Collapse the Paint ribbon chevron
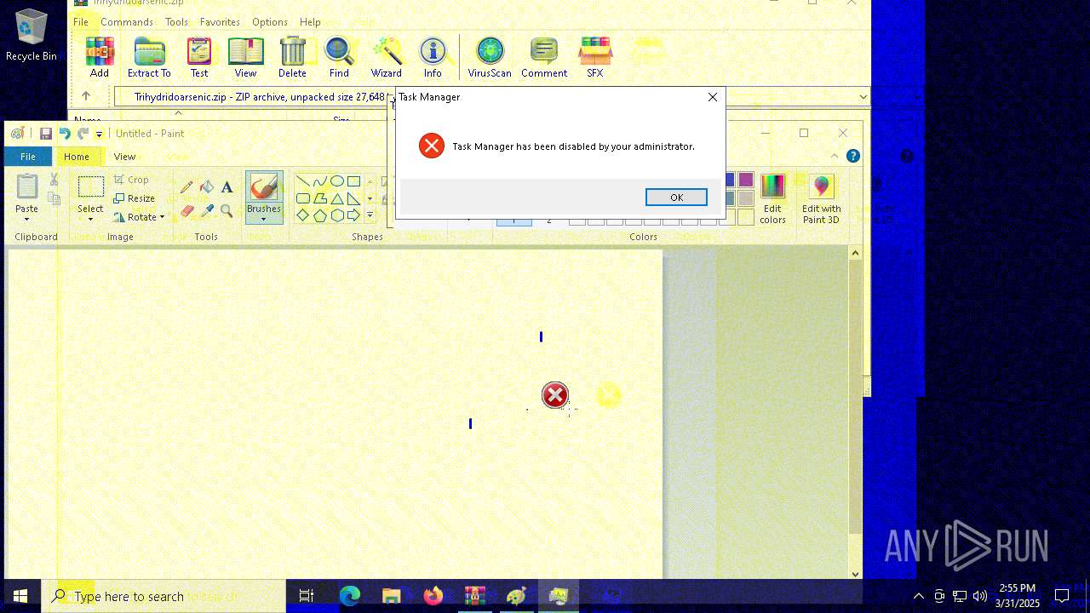 tap(835, 157)
